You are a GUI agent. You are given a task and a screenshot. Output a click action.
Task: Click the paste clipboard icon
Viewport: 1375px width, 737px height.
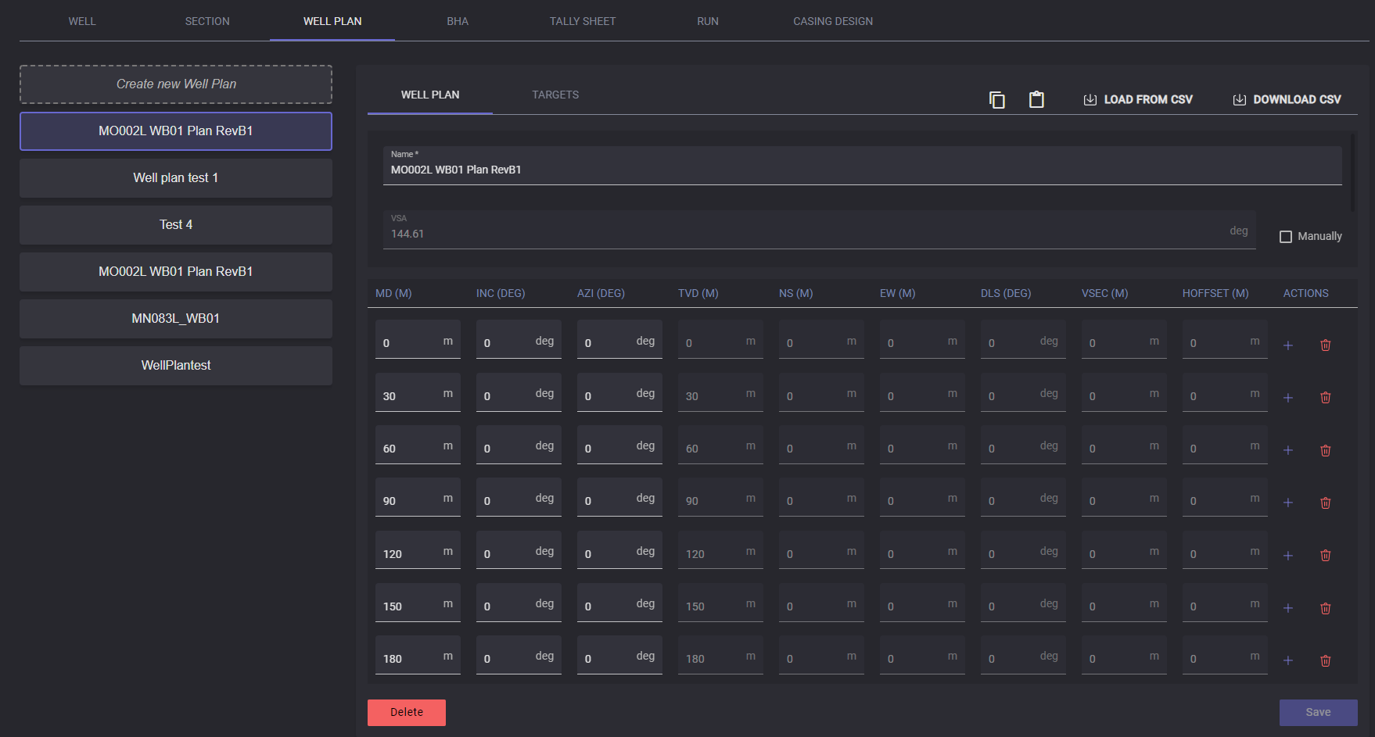tap(1036, 100)
